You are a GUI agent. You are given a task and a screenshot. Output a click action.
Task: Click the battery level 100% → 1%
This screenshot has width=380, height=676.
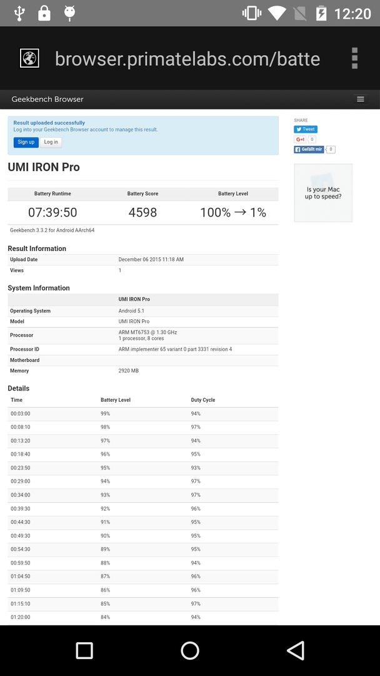point(233,213)
